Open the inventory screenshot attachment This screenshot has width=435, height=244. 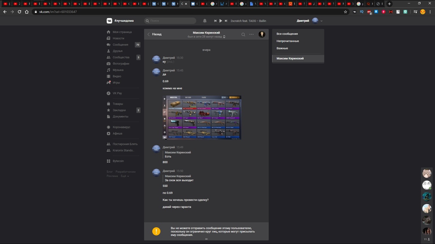coord(202,117)
